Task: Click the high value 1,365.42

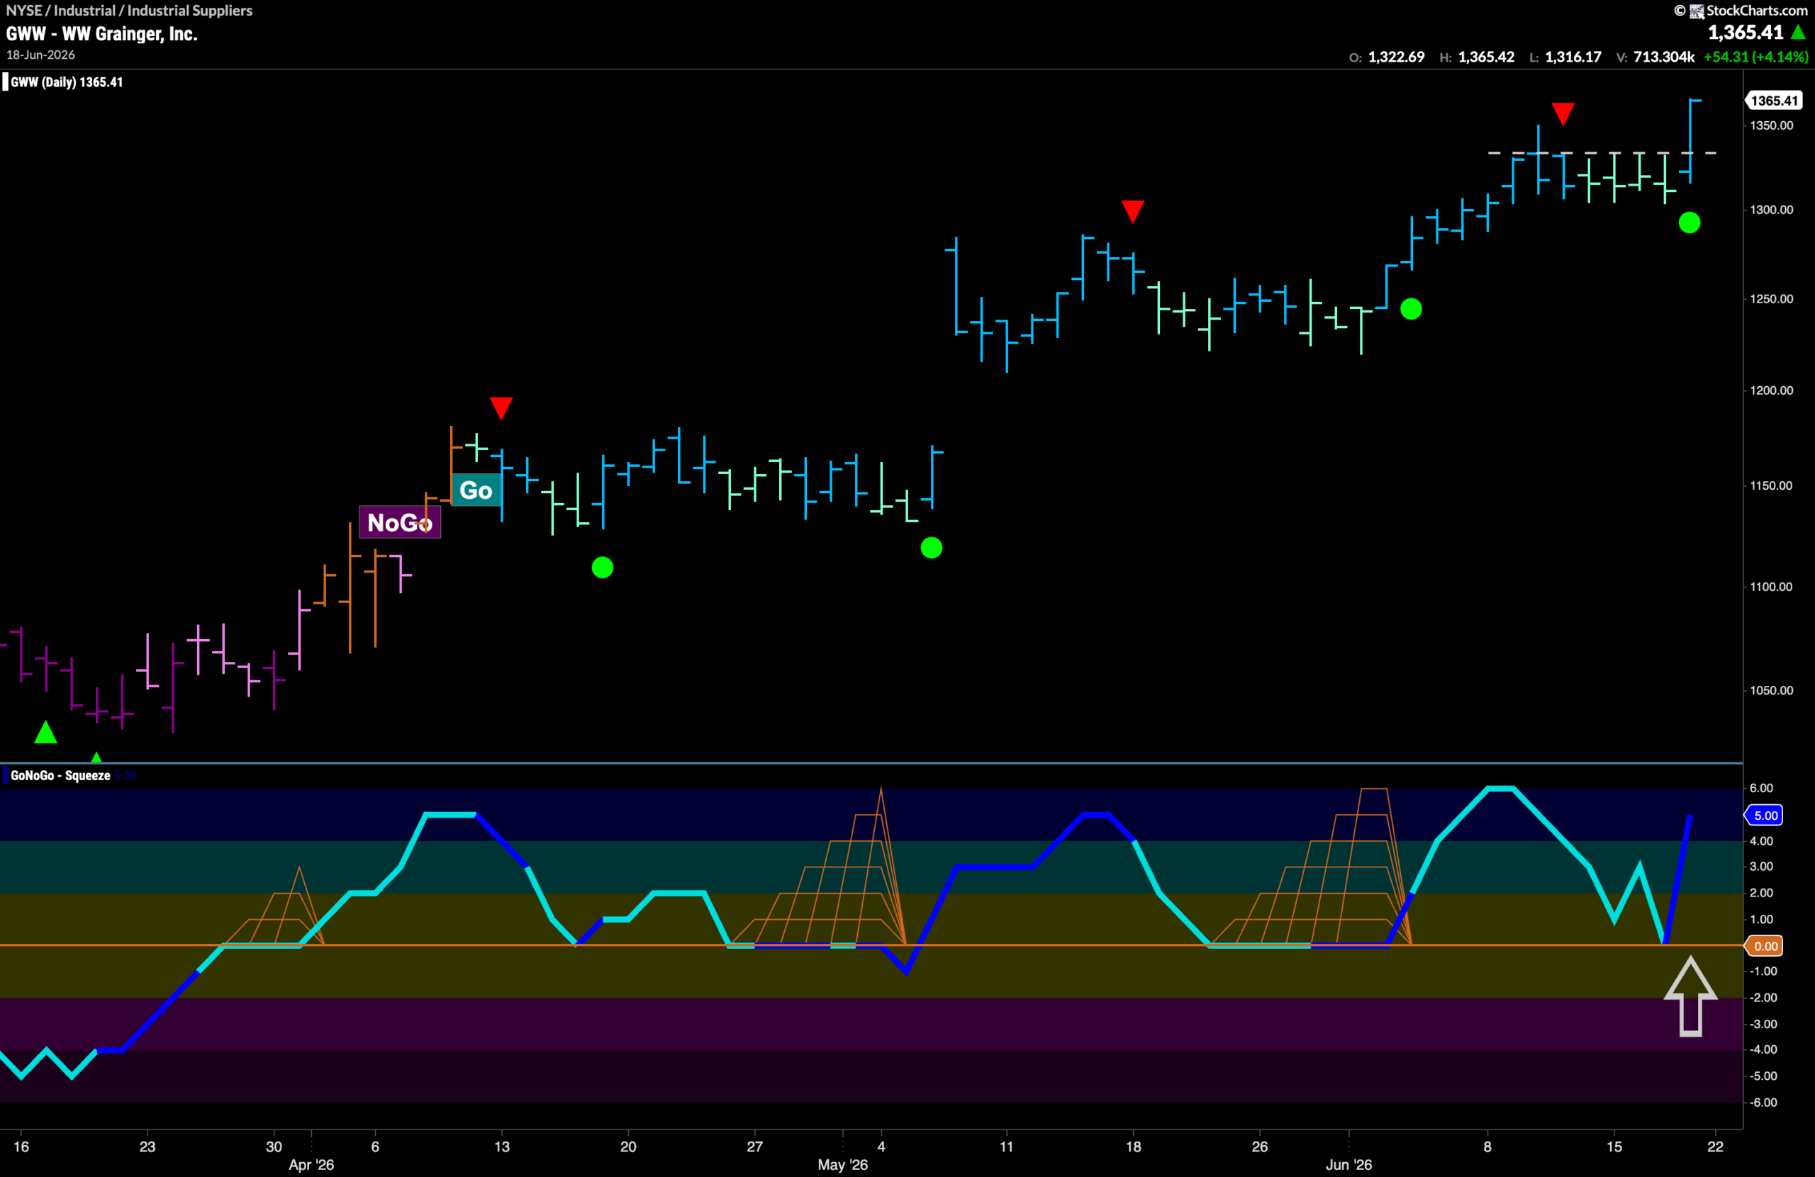Action: click(1486, 57)
